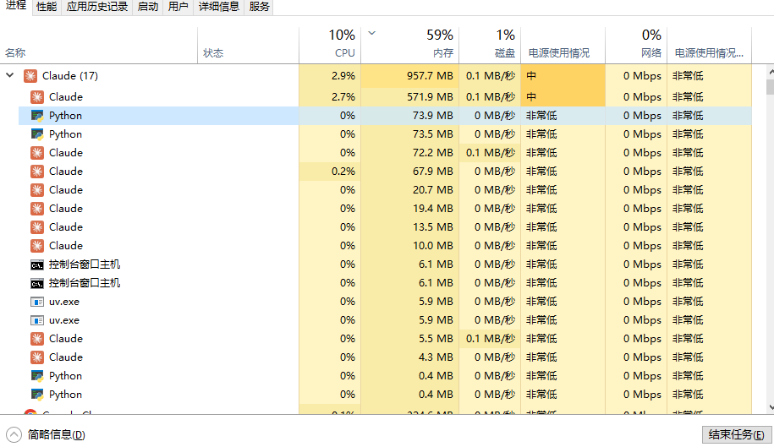Click the Claude (17) group app icon
This screenshot has height=447, width=774.
30,76
